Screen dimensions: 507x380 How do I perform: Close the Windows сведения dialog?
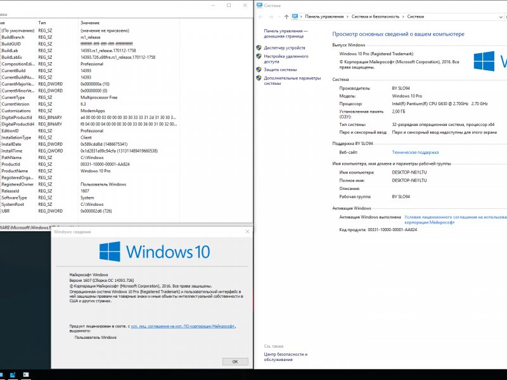click(247, 231)
